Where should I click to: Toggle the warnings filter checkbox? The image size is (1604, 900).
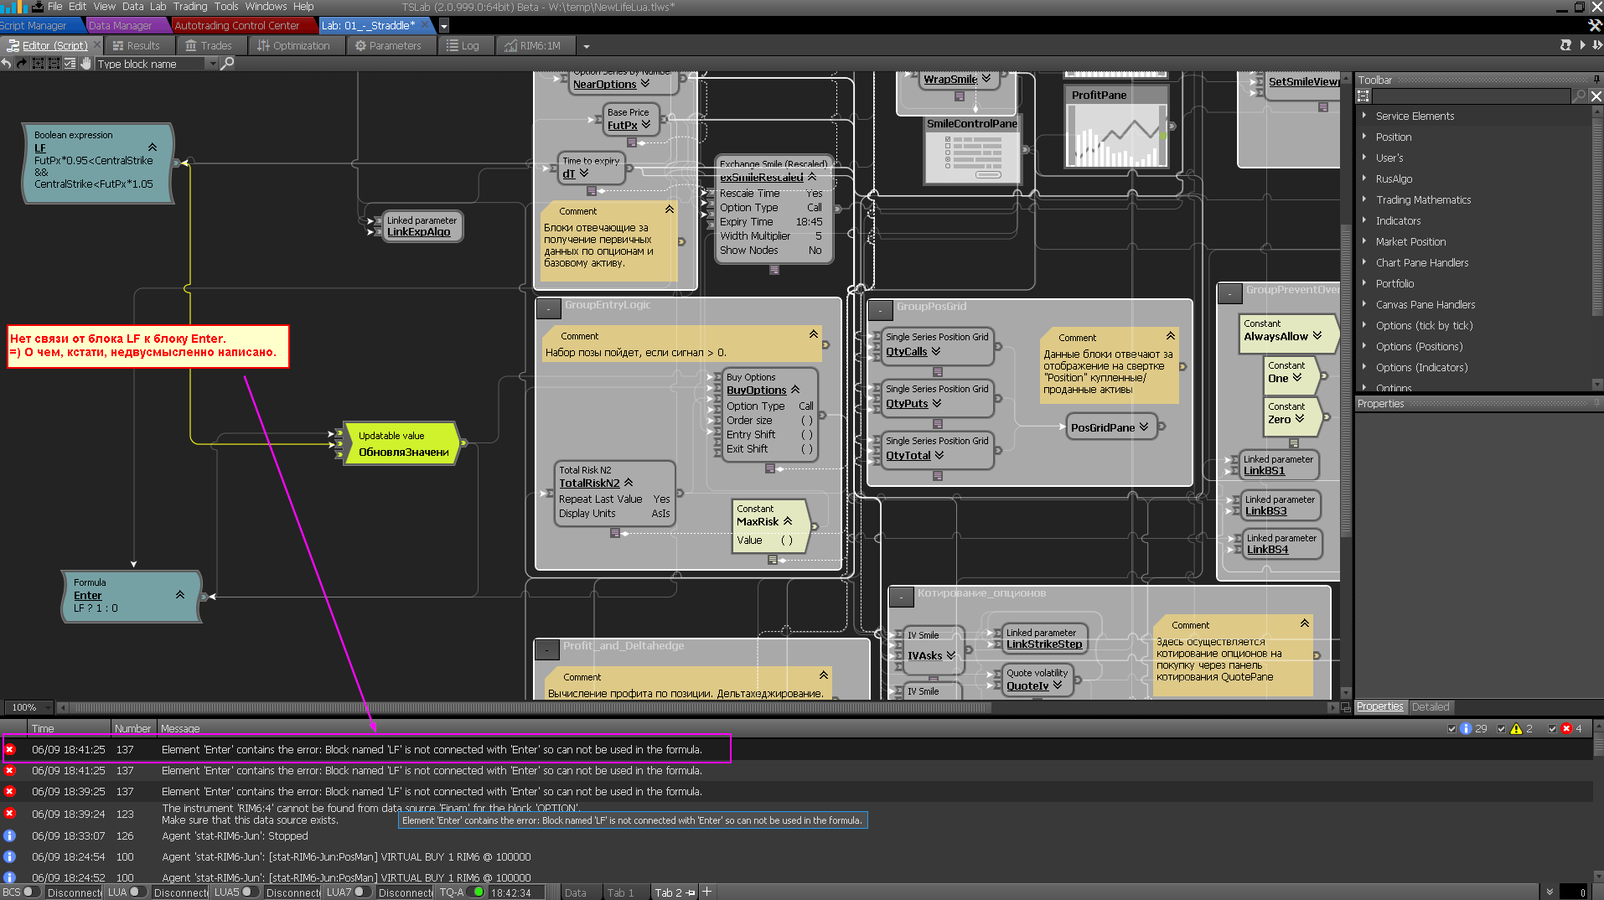(1501, 728)
